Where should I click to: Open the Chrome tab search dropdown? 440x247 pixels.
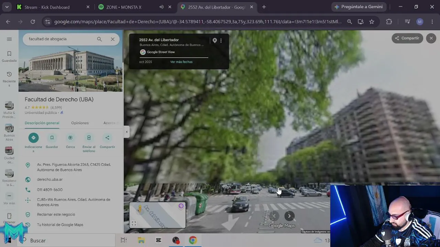coord(7,7)
